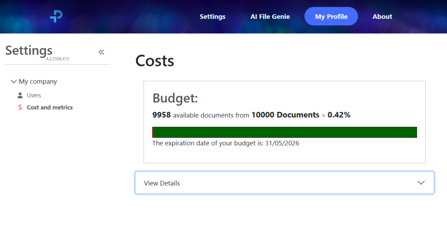Click the View Details label
Image resolution: width=447 pixels, height=251 pixels.
[x=162, y=183]
